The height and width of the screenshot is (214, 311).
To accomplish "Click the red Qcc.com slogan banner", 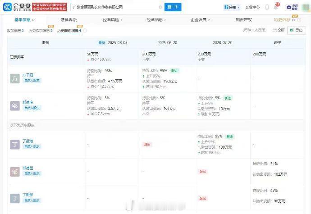I will click(50, 7).
